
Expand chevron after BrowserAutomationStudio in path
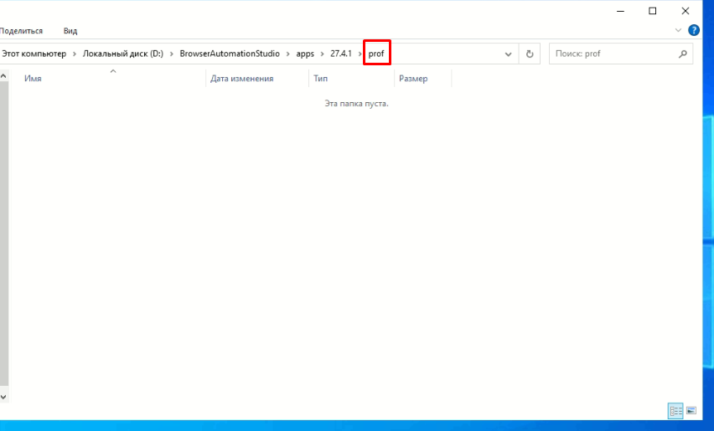click(x=287, y=54)
